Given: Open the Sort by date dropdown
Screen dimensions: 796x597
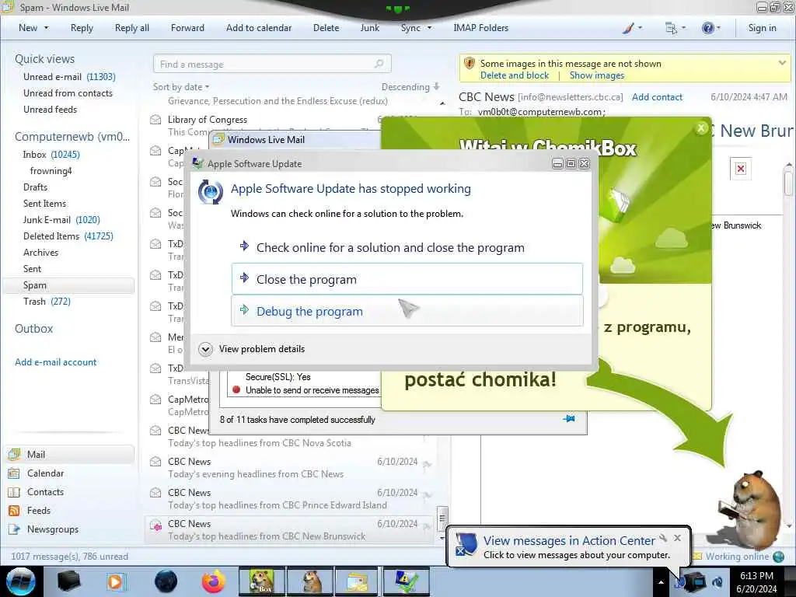Looking at the screenshot, I should [181, 87].
